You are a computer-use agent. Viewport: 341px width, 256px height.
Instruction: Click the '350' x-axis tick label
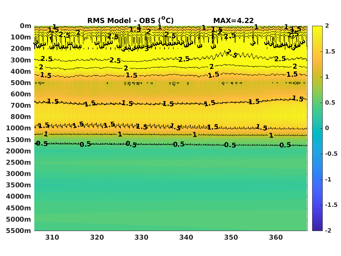[x=231, y=237]
